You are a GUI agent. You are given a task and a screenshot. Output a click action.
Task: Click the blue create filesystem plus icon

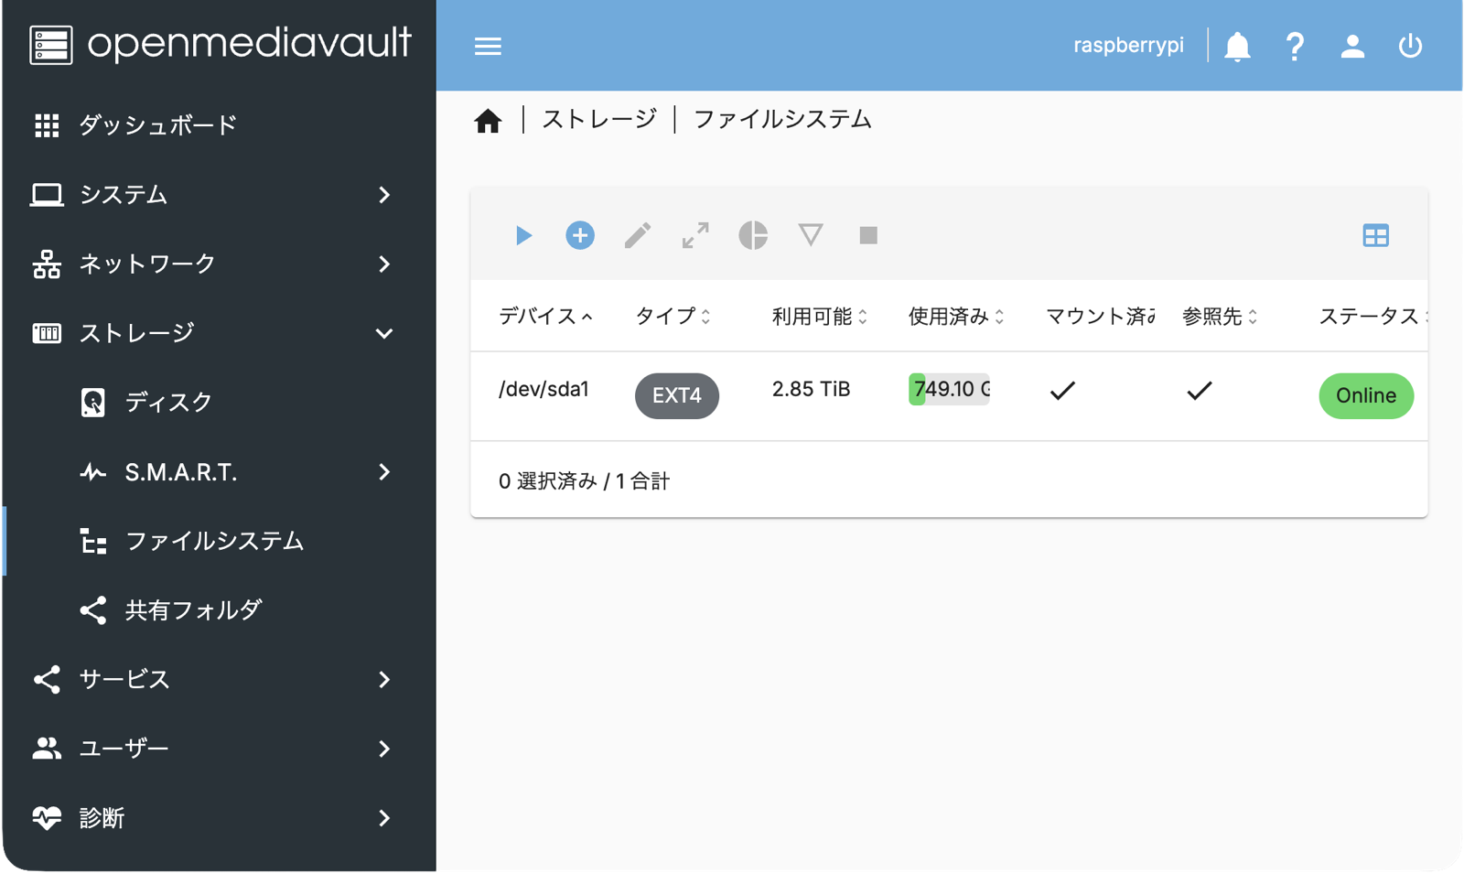(x=580, y=236)
